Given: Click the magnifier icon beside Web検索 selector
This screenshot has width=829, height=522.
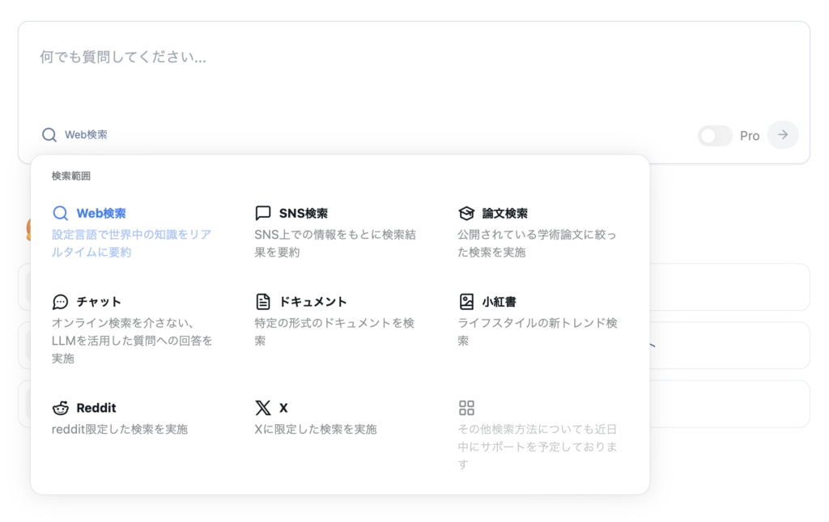Looking at the screenshot, I should (x=49, y=135).
